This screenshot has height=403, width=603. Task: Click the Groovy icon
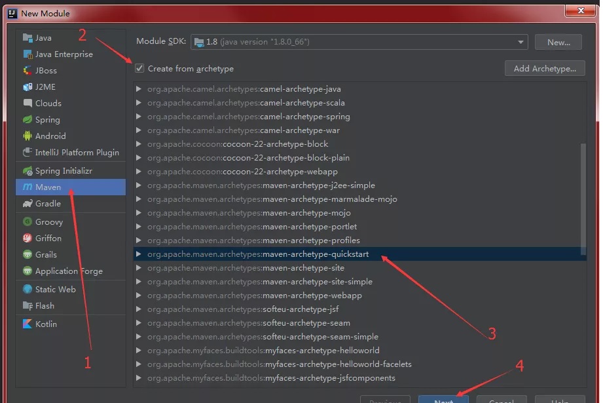[27, 221]
